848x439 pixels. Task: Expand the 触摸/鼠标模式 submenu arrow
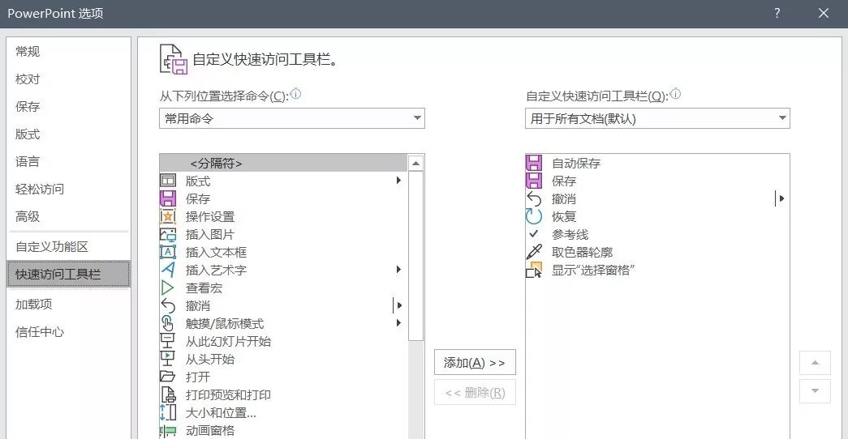pyautogui.click(x=398, y=323)
